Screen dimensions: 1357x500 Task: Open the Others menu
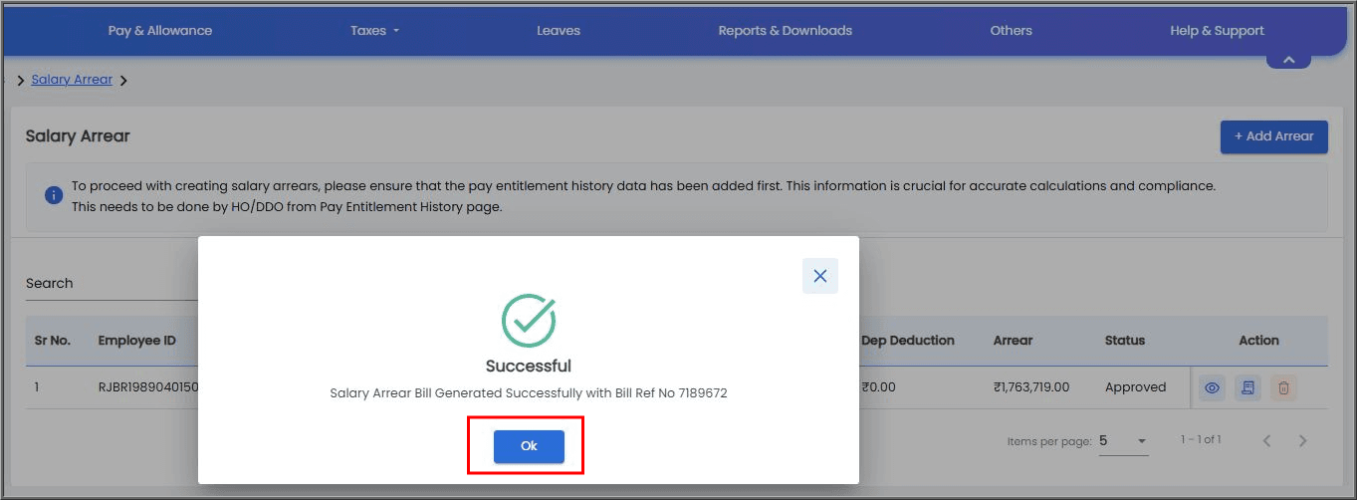tap(1011, 31)
